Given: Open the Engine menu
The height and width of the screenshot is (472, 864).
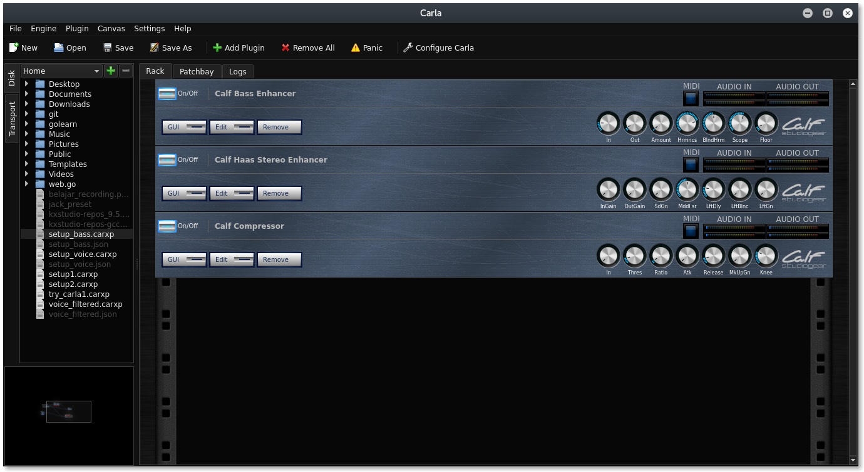Looking at the screenshot, I should click(43, 29).
